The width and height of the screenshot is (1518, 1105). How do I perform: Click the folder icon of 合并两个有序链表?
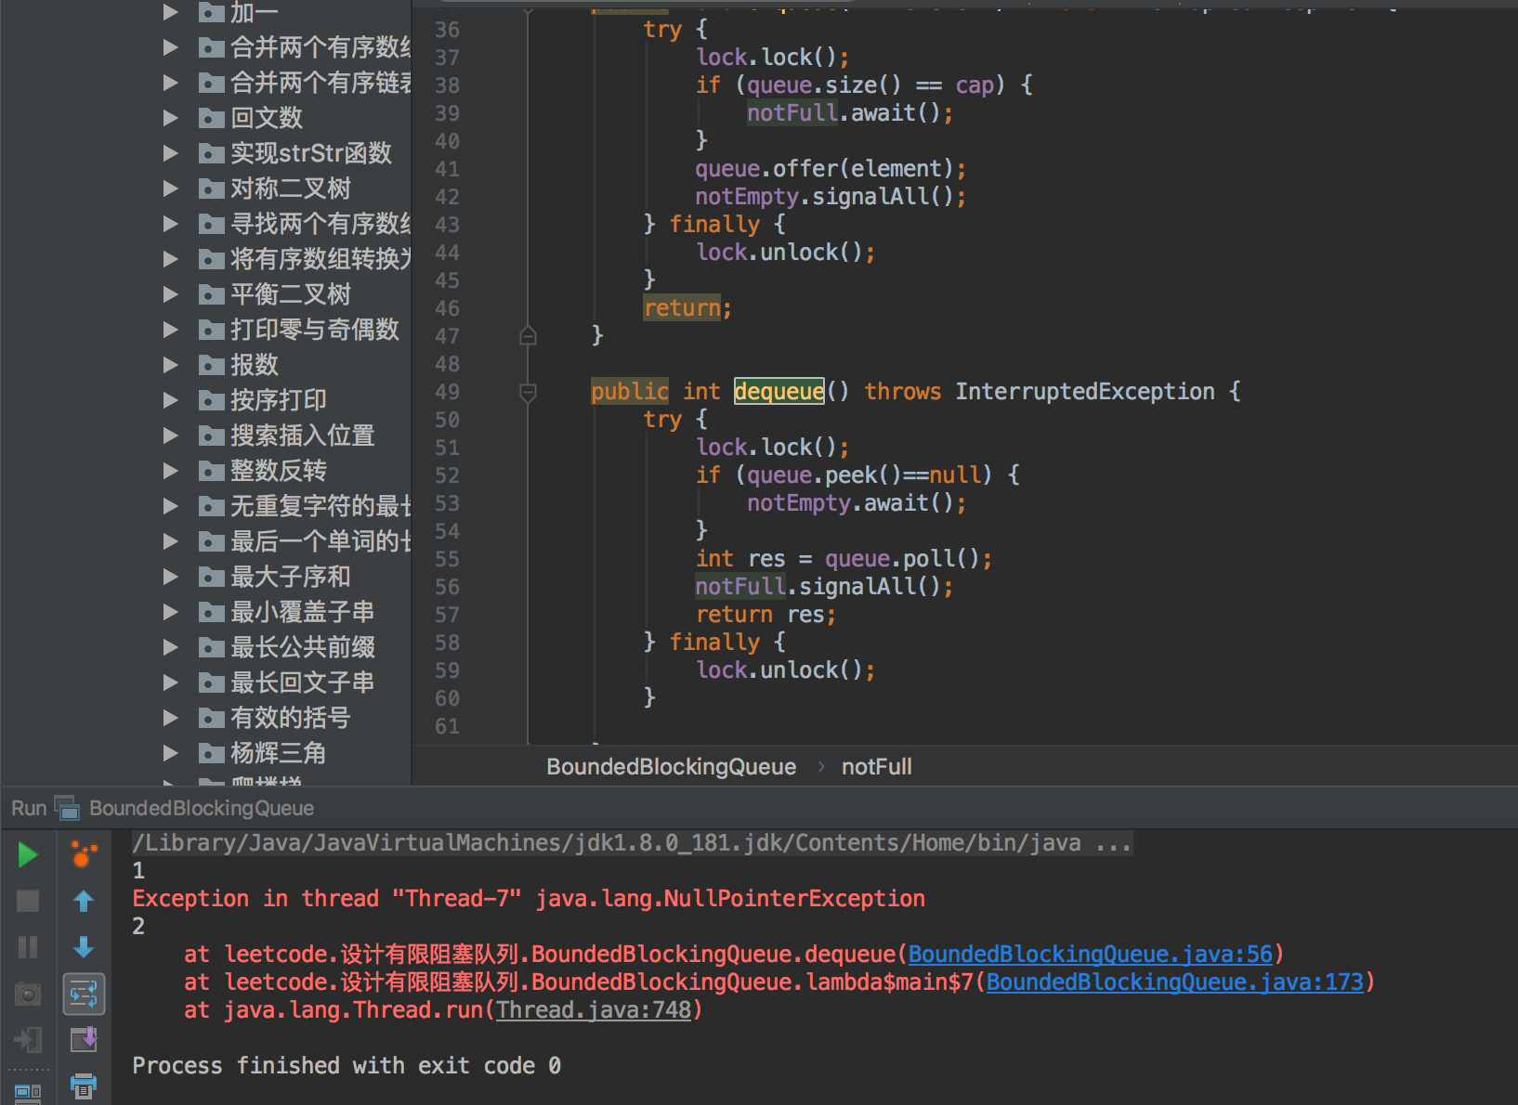coord(212,83)
